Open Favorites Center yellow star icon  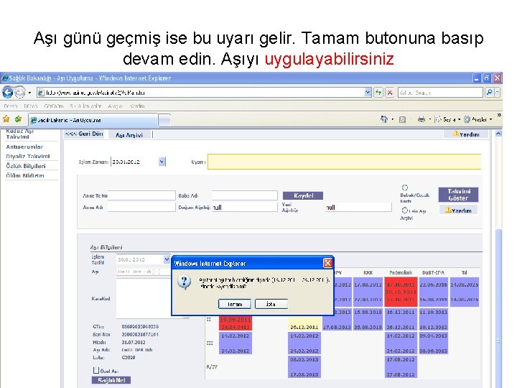[x=6, y=119]
